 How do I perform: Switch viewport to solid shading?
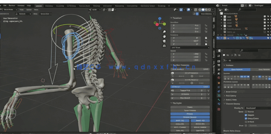[203, 10]
